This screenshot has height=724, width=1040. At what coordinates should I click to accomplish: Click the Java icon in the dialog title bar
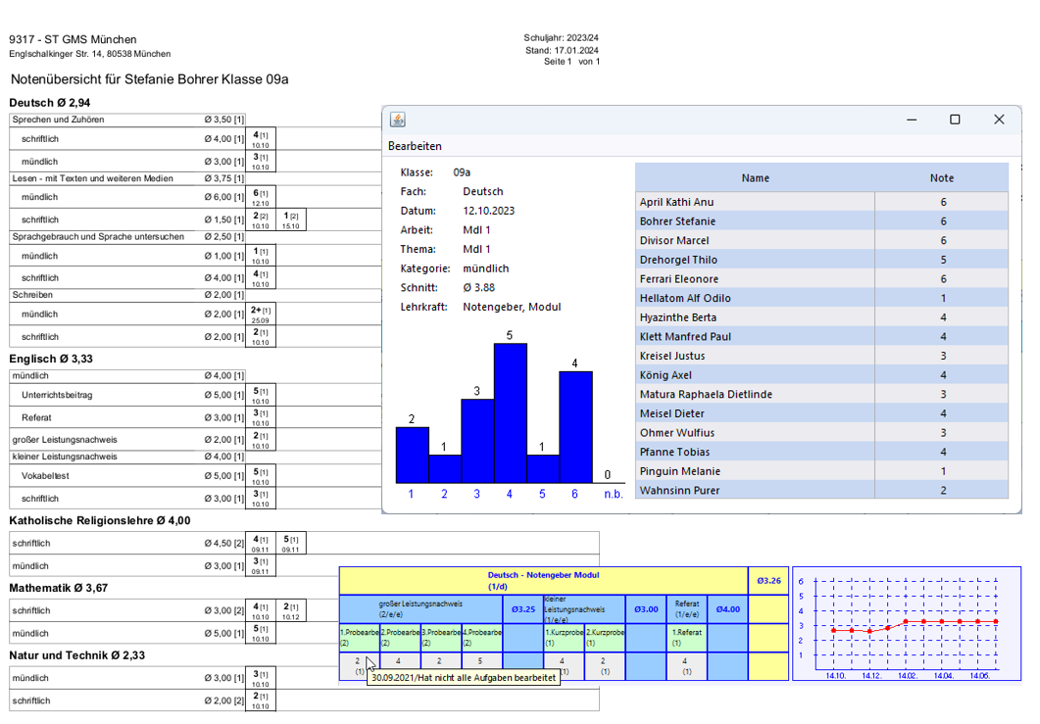[x=397, y=120]
